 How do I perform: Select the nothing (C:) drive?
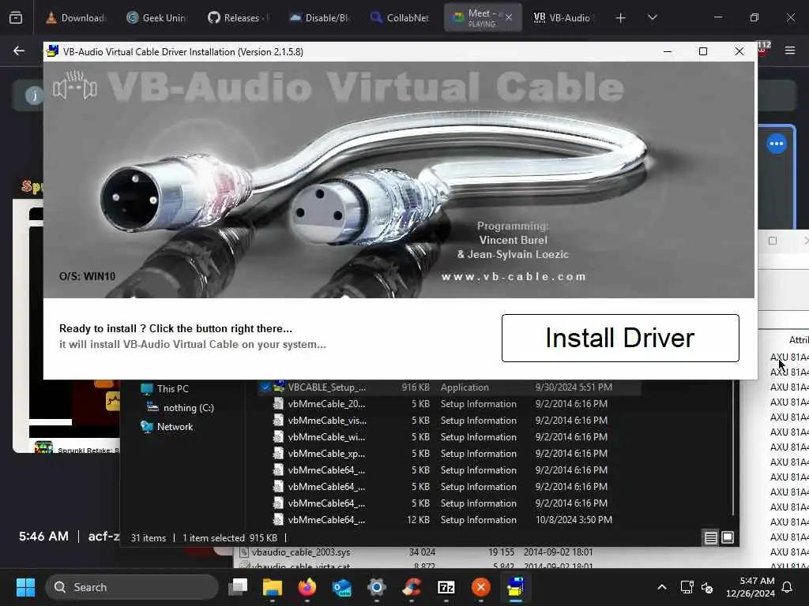click(188, 408)
